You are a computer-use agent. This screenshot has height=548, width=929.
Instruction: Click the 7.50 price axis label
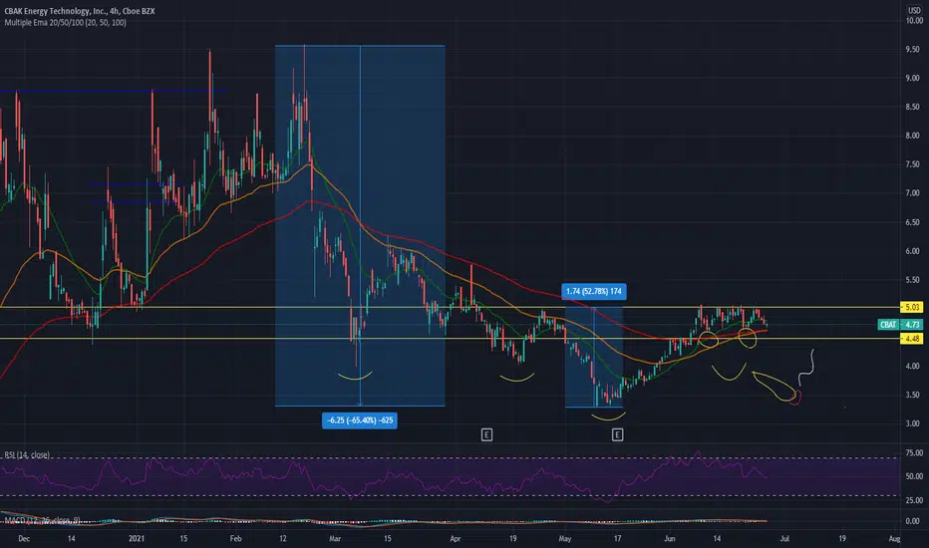912,164
